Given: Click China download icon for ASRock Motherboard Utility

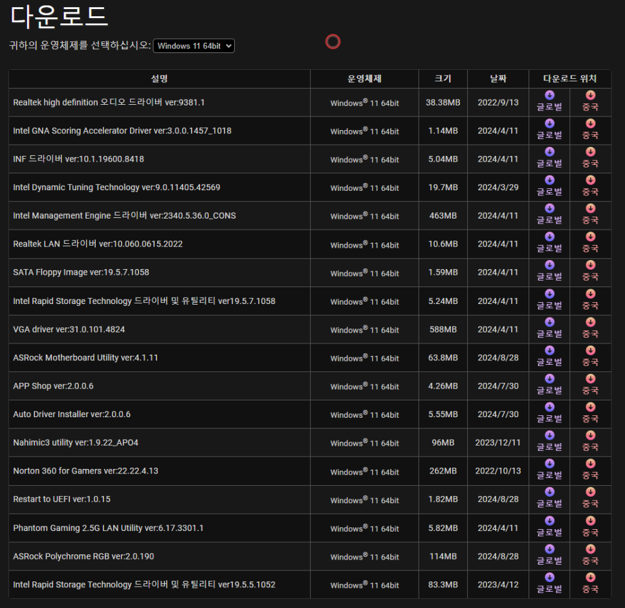Looking at the screenshot, I should click(x=590, y=350).
